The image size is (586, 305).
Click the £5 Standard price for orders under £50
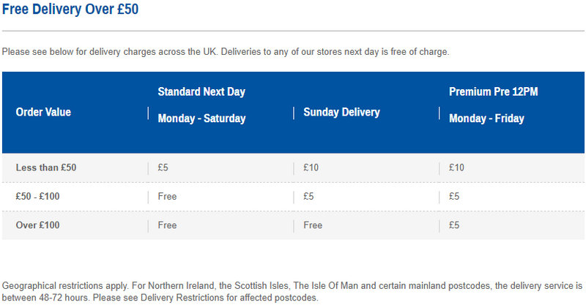163,167
